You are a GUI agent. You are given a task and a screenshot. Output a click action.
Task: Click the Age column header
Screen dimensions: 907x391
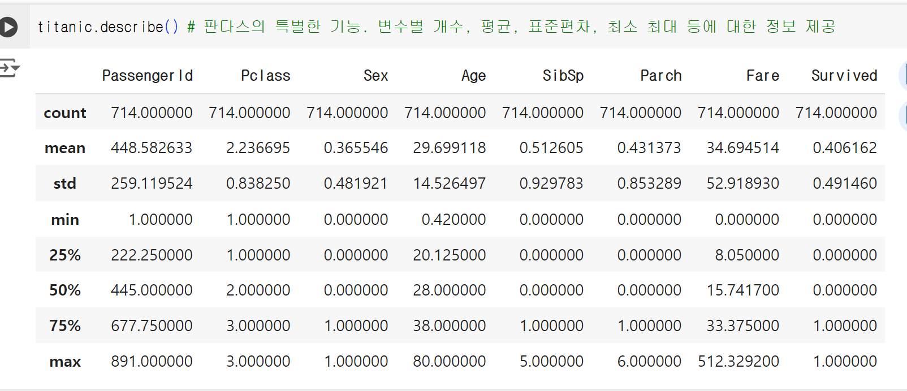coord(474,76)
